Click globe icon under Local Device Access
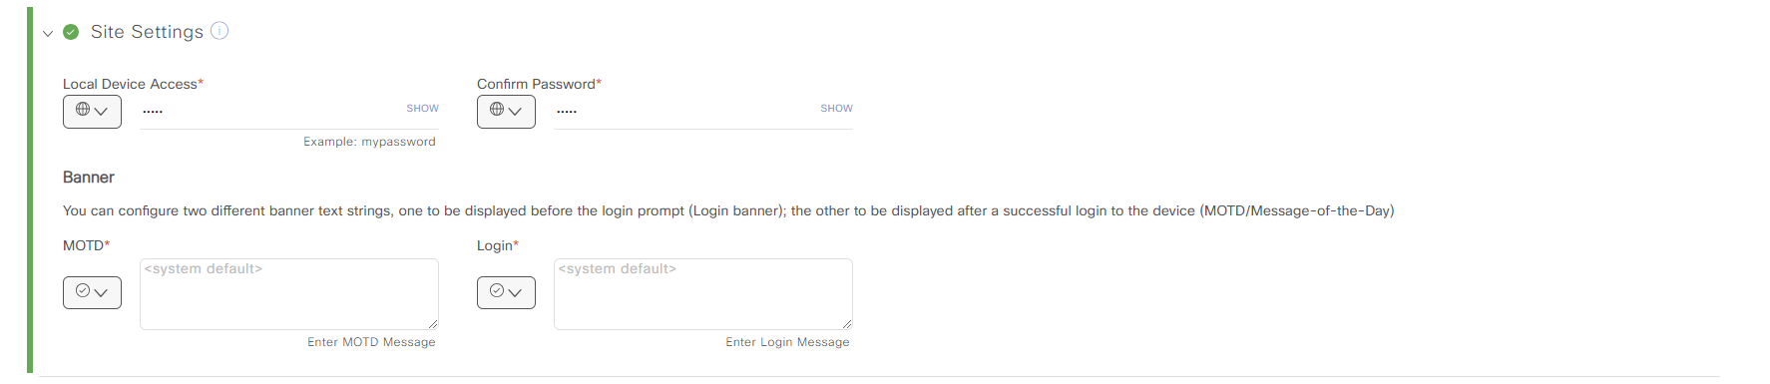Image resolution: width=1770 pixels, height=384 pixels. coord(83,110)
